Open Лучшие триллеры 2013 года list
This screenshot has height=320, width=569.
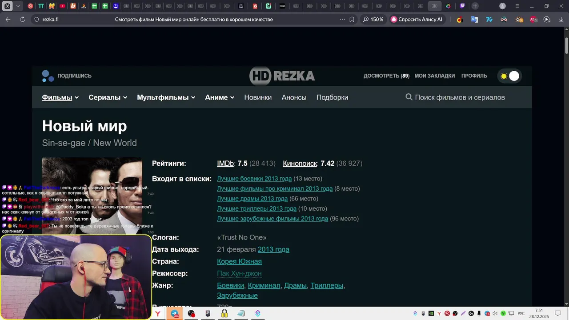256,208
